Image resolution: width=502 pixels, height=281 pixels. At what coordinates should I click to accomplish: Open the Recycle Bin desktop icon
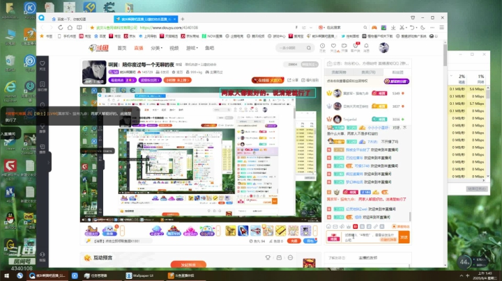(x=10, y=63)
